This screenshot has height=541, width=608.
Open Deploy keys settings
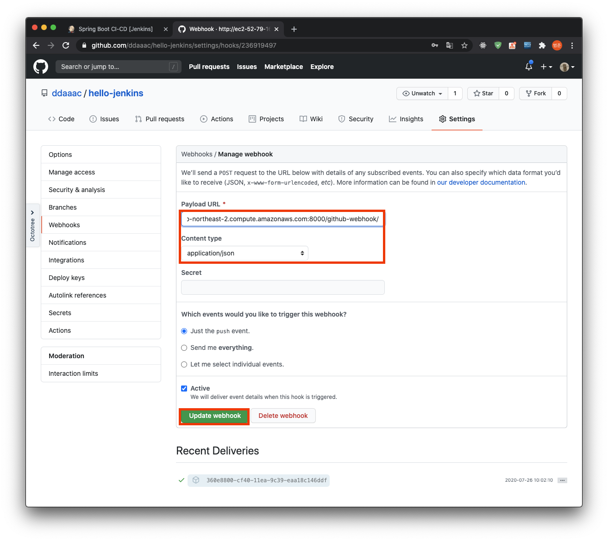tap(101, 278)
